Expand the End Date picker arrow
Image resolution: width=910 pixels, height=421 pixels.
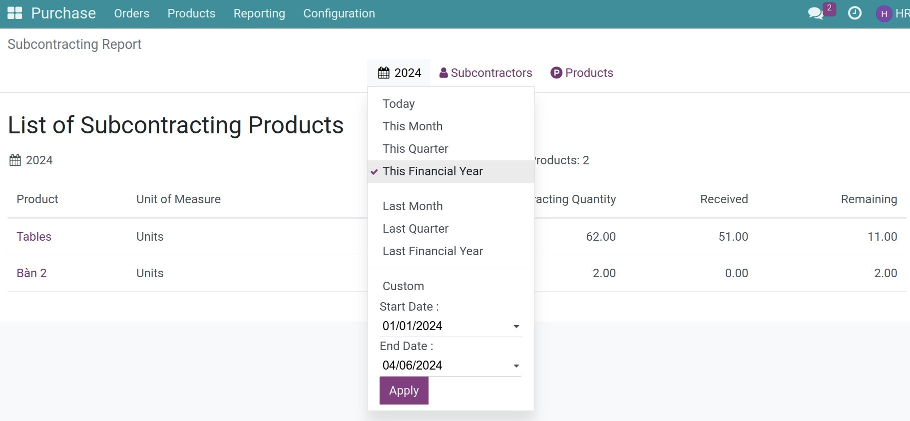point(516,366)
